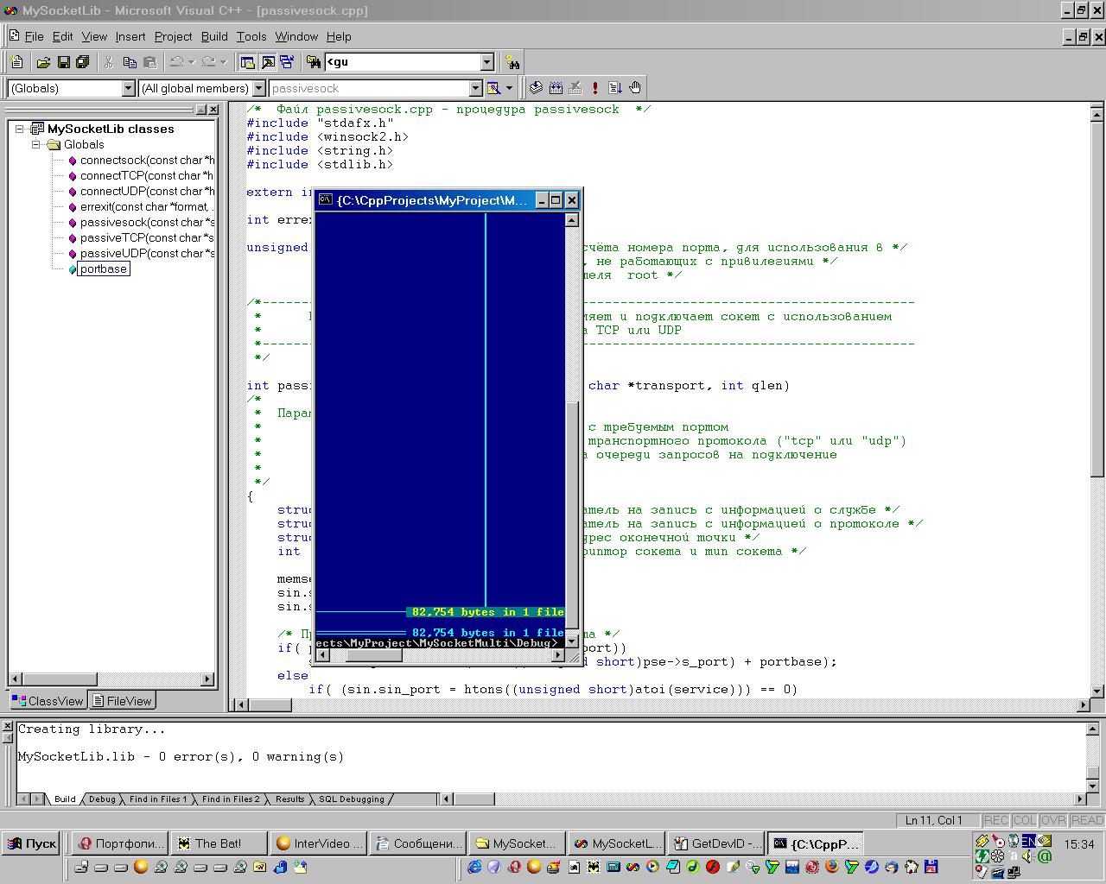
Task: Click the Find in Files binoculars icon
Action: click(x=313, y=62)
